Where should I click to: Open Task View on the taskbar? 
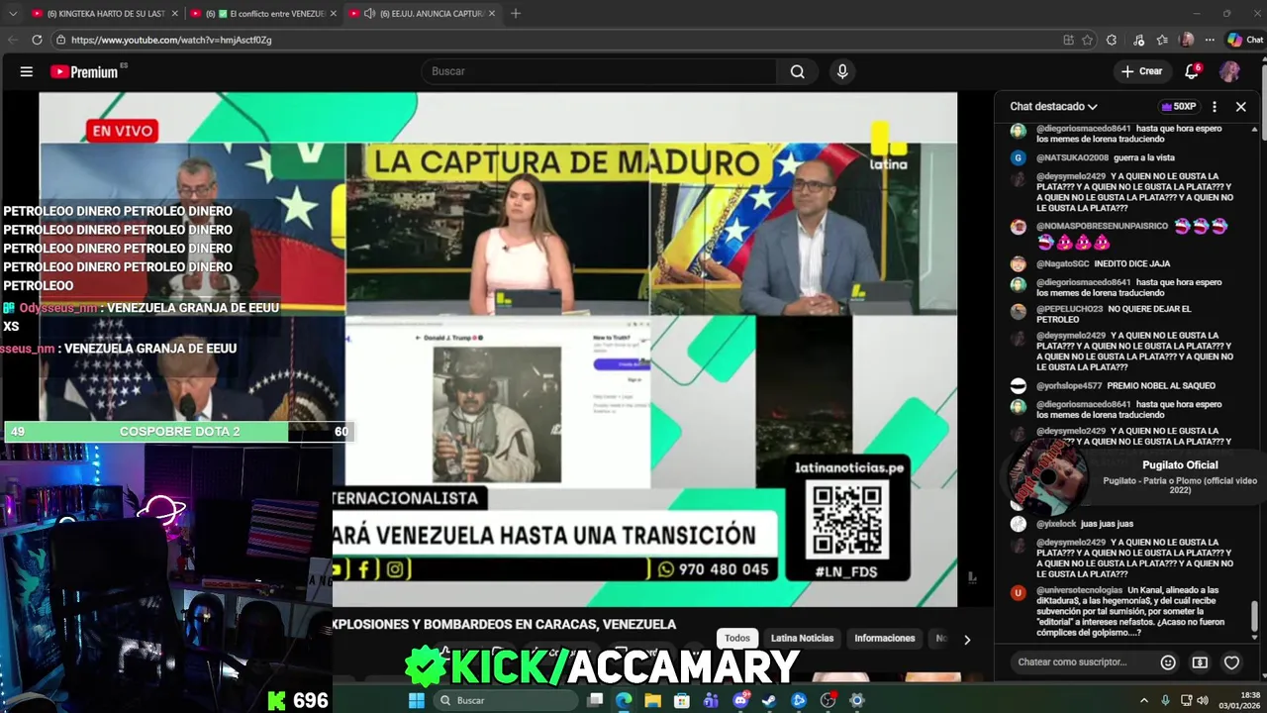click(x=595, y=700)
